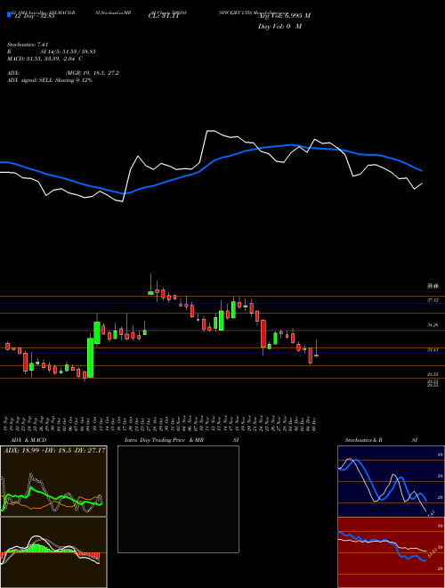The image size is (445, 588).
Task: Click the '(MGR) 19, 18.5, 27.2' ADX values
Action: (93, 73)
